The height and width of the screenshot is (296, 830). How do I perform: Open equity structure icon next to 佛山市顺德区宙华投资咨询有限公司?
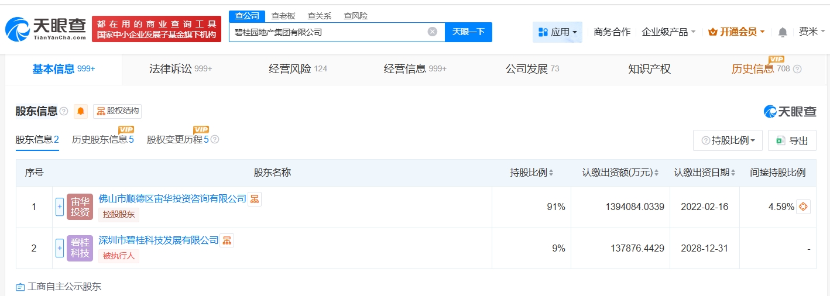[x=255, y=199]
